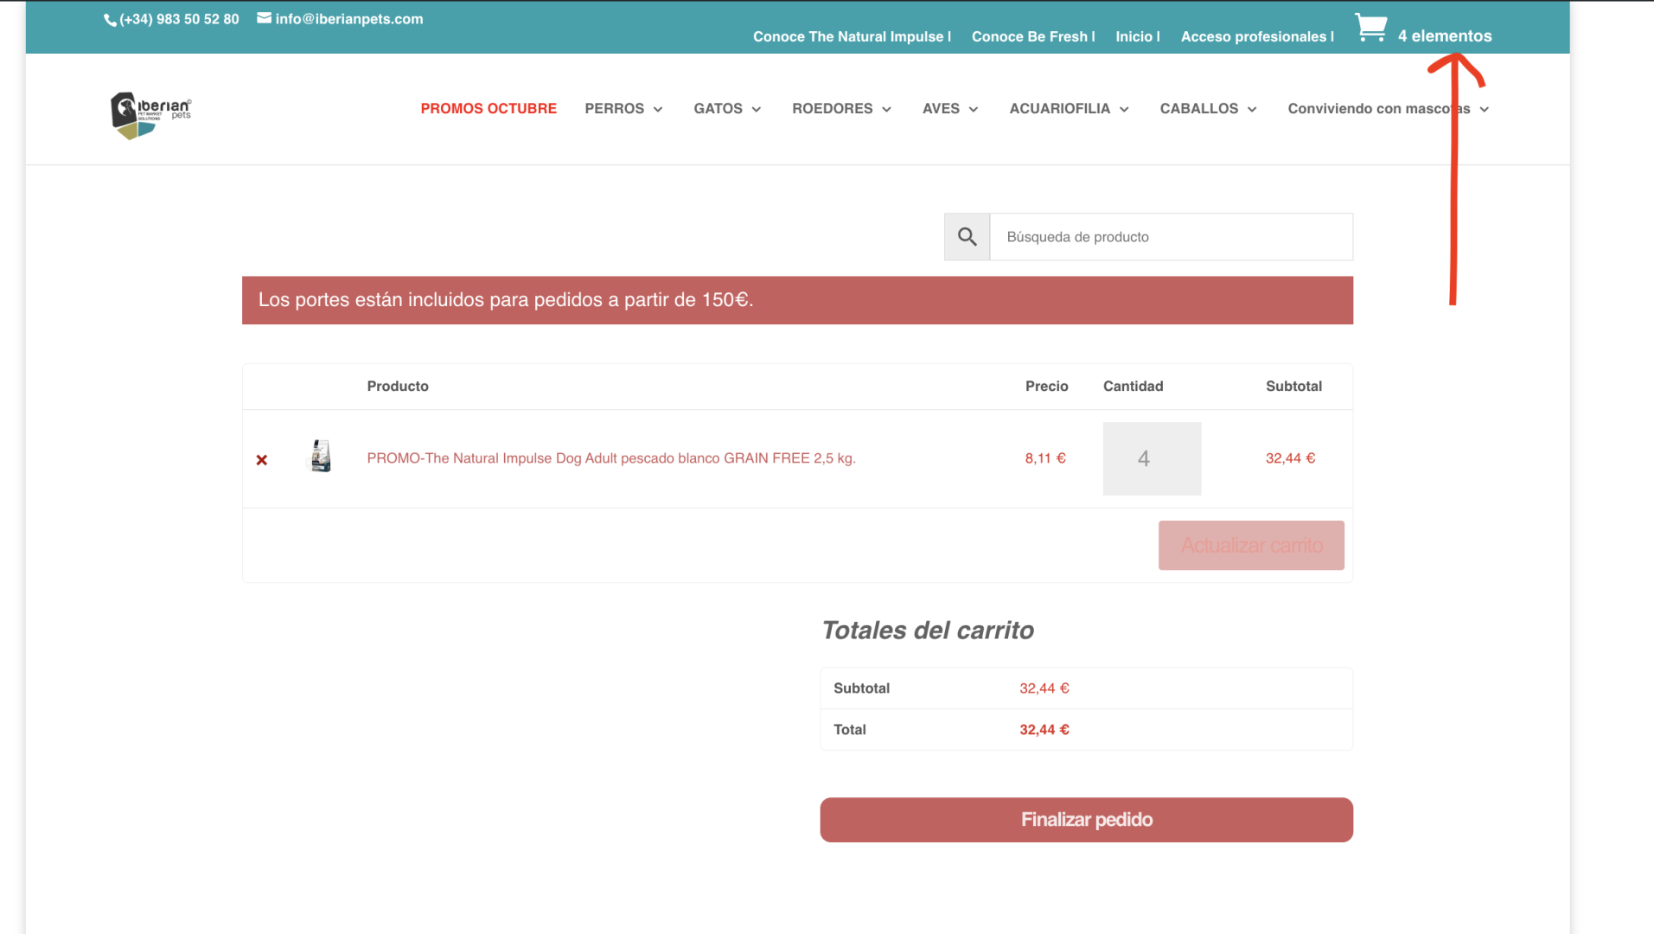Open the GATOS menu item
1654x934 pixels.
pos(718,109)
